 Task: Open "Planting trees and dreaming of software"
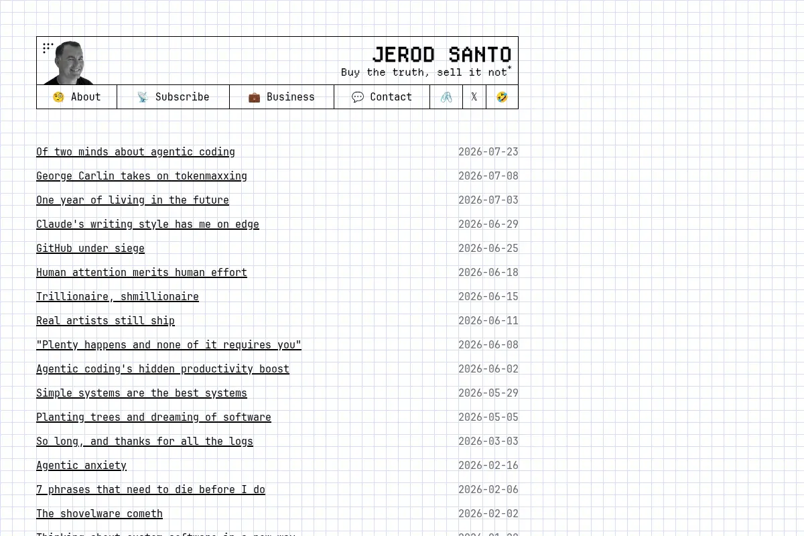[x=153, y=417]
